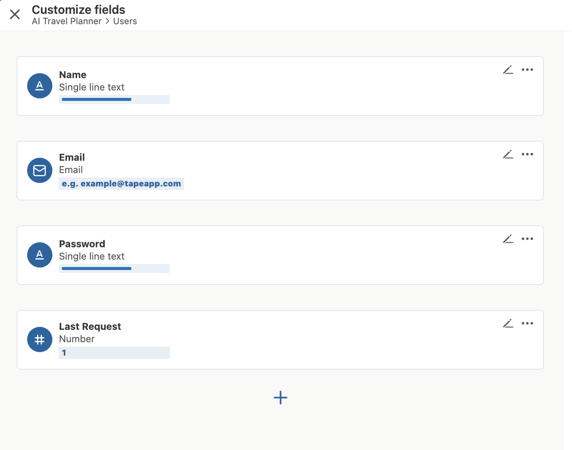Click the edit pencil on the Last Request field

point(508,323)
